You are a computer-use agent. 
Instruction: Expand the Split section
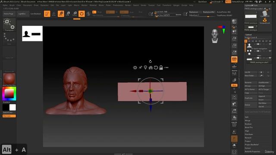pos(247,117)
